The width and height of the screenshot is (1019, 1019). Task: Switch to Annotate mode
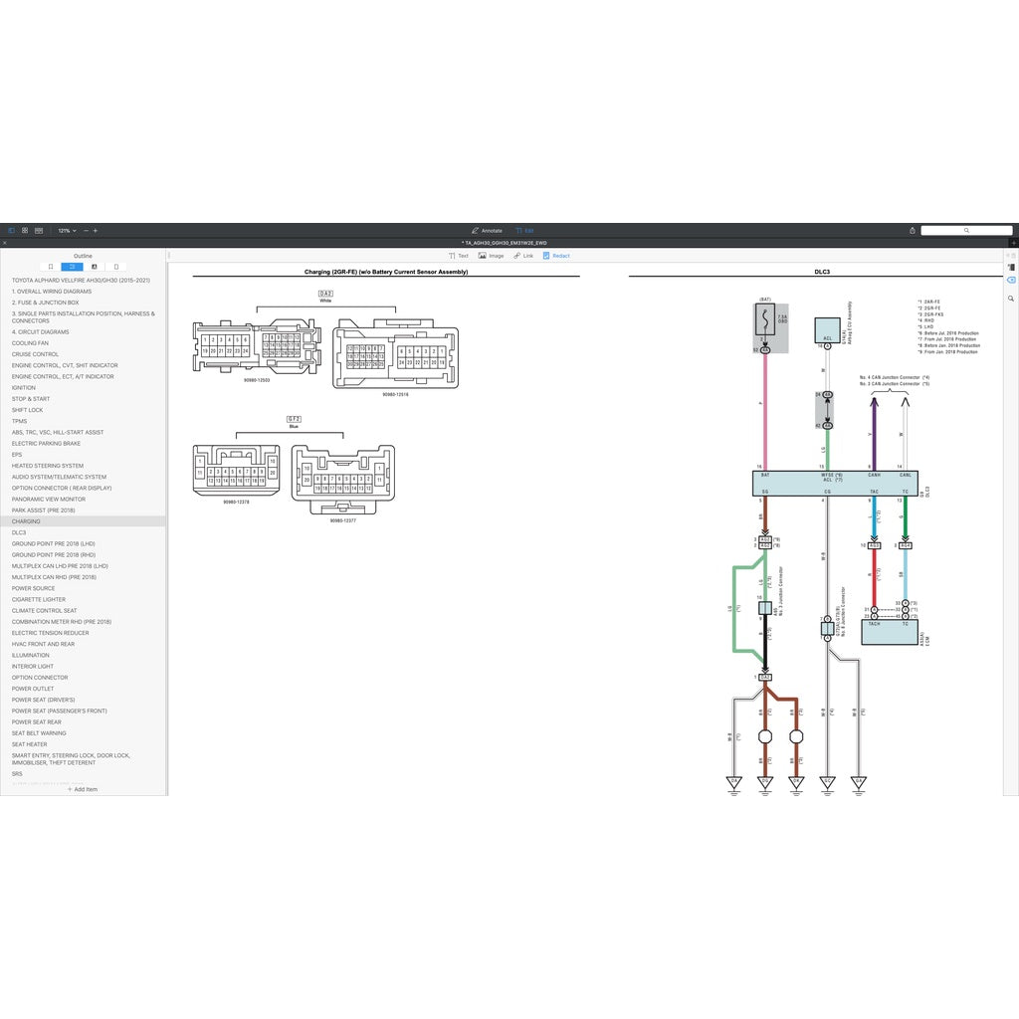click(488, 230)
